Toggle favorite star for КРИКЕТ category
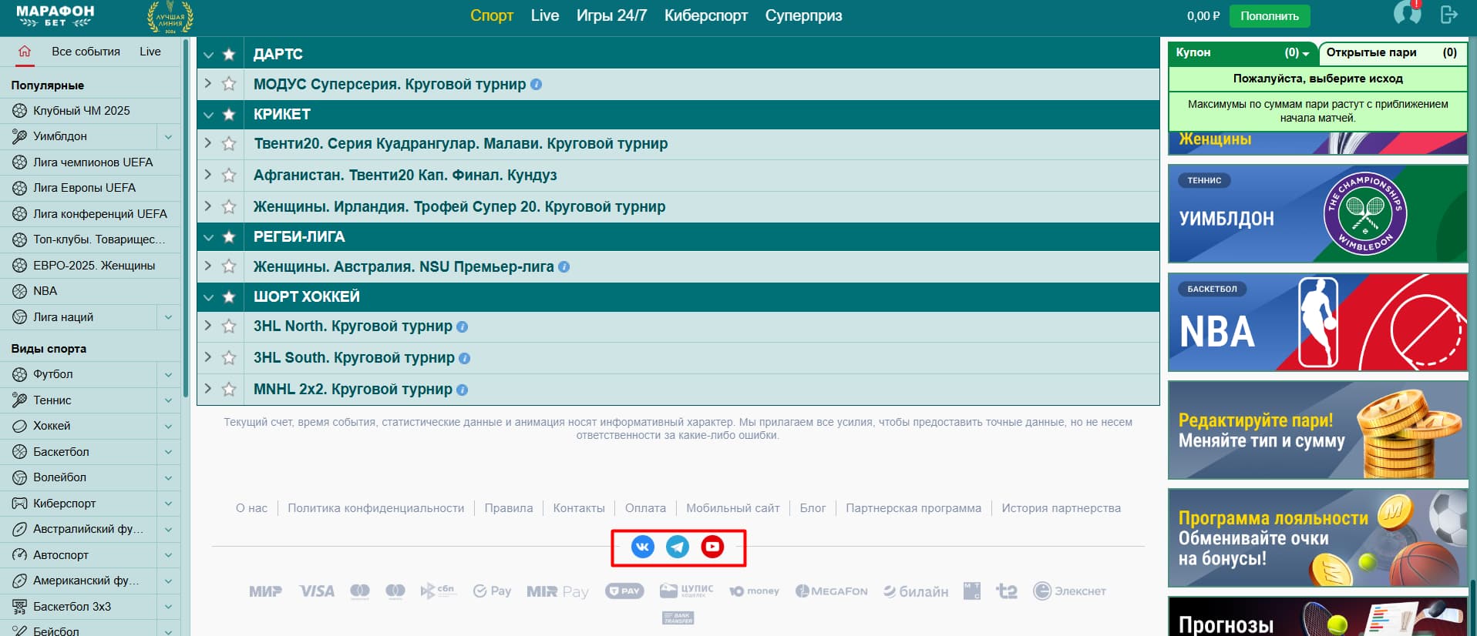Viewport: 1477px width, 636px height. pos(229,114)
